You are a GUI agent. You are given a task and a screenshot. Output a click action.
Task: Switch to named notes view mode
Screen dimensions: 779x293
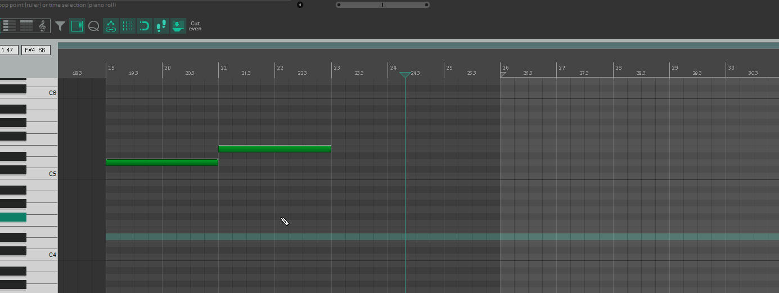pyautogui.click(x=10, y=26)
